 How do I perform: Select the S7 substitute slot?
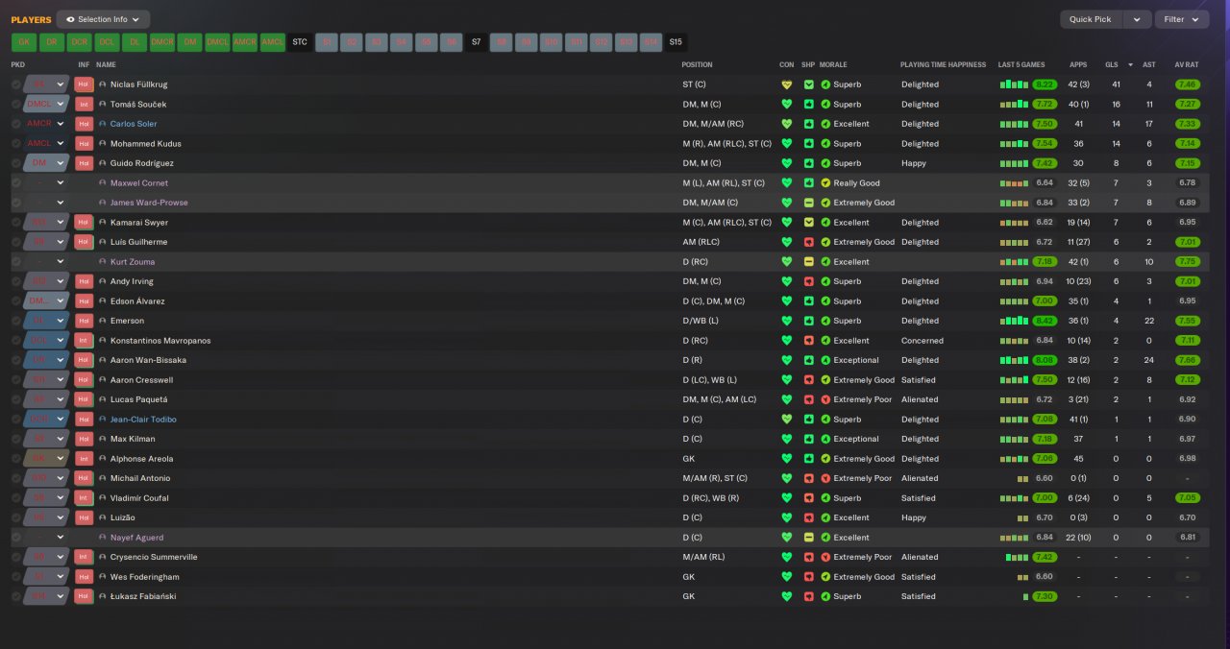(x=476, y=42)
